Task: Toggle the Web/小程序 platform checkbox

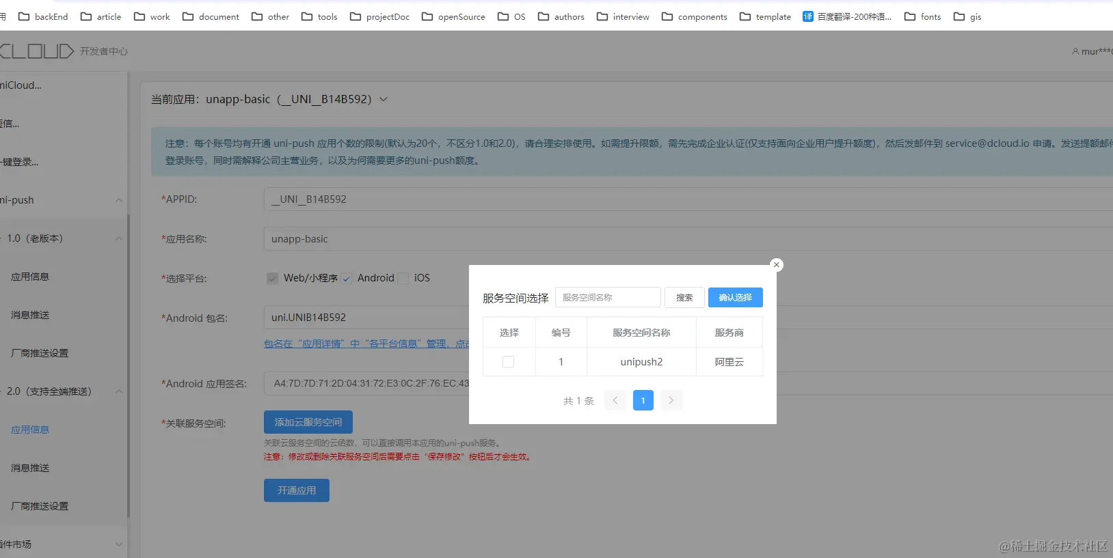Action: click(272, 278)
